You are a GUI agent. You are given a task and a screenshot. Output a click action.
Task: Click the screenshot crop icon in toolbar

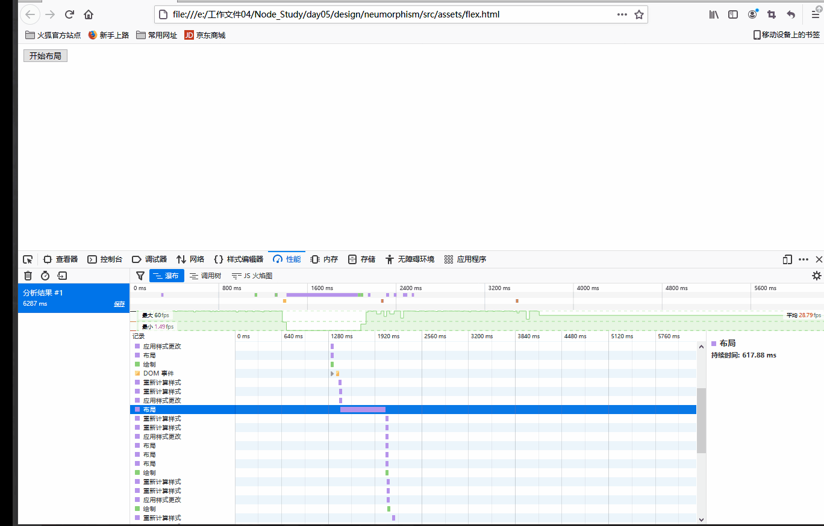(772, 14)
